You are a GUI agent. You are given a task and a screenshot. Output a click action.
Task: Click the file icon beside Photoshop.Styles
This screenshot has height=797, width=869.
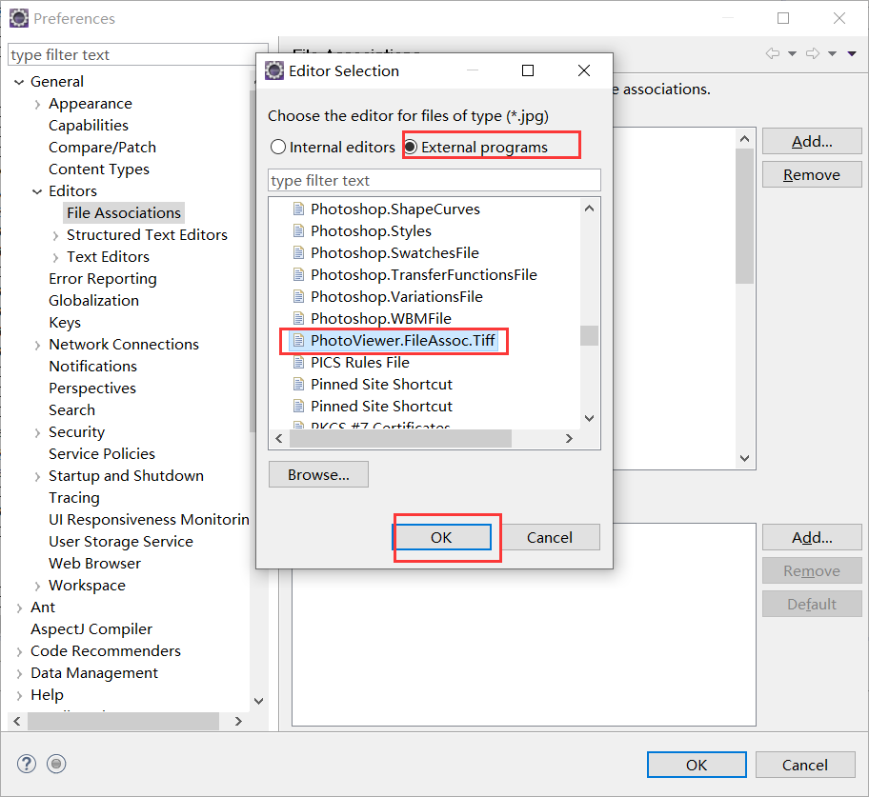[x=298, y=230]
